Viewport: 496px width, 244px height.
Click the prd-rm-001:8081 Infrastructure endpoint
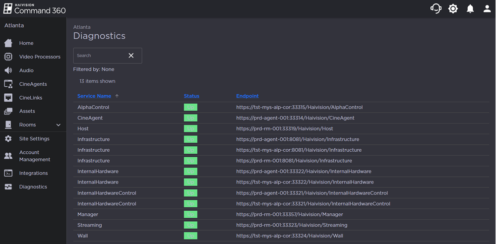click(x=294, y=161)
